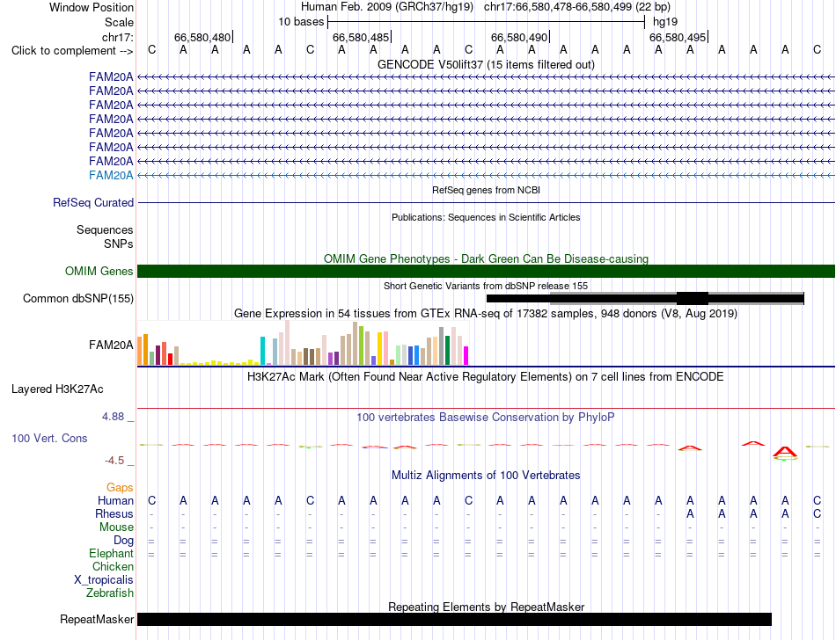Open the Layered H3K27Ac track label
The width and height of the screenshot is (836, 640).
(x=57, y=389)
